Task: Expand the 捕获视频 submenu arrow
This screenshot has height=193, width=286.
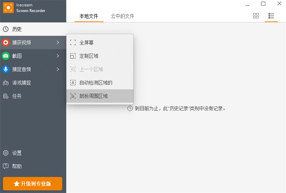Action: [x=58, y=43]
